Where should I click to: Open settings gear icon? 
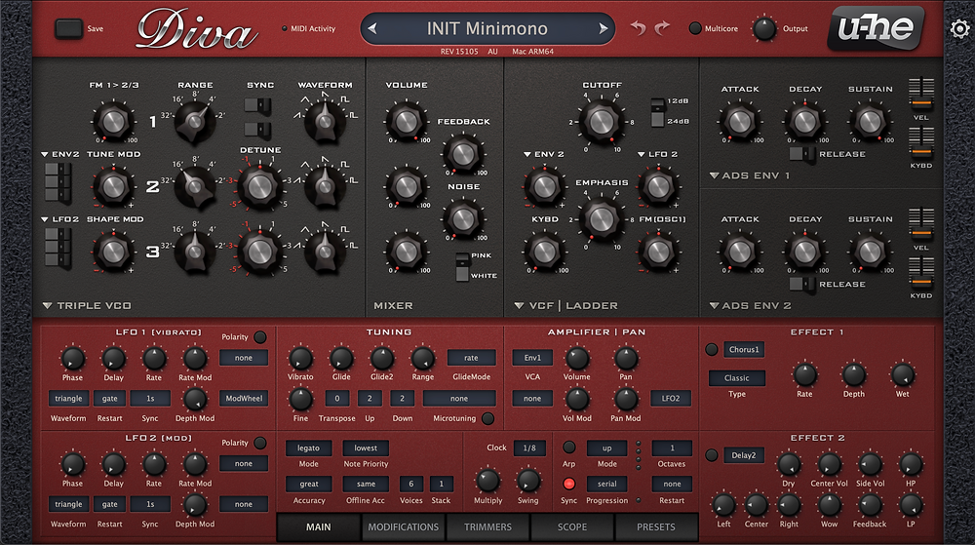point(959,28)
